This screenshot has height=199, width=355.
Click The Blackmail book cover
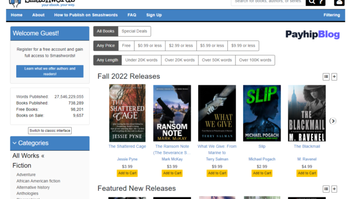point(307,113)
